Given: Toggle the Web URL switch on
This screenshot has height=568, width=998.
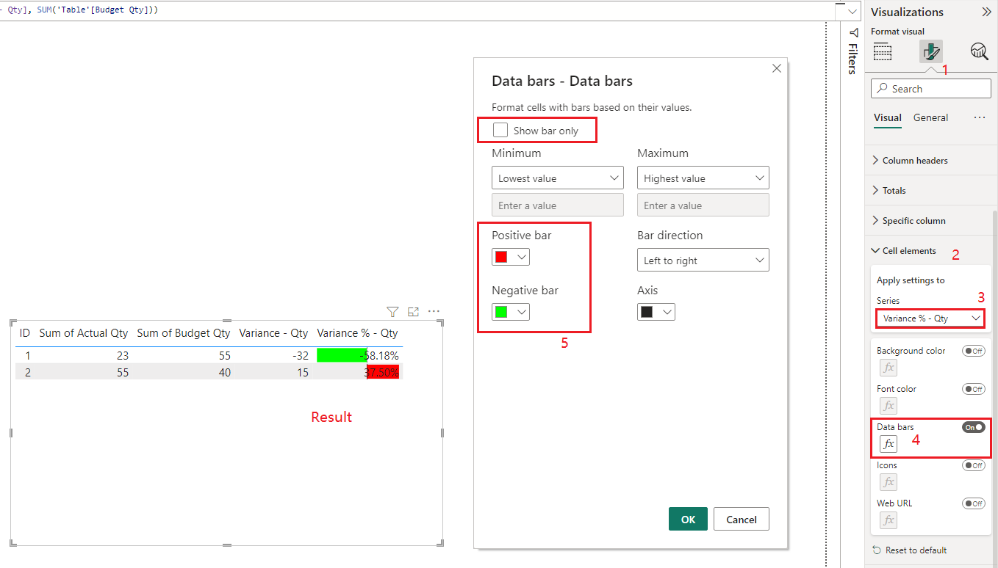Looking at the screenshot, I should coord(974,503).
